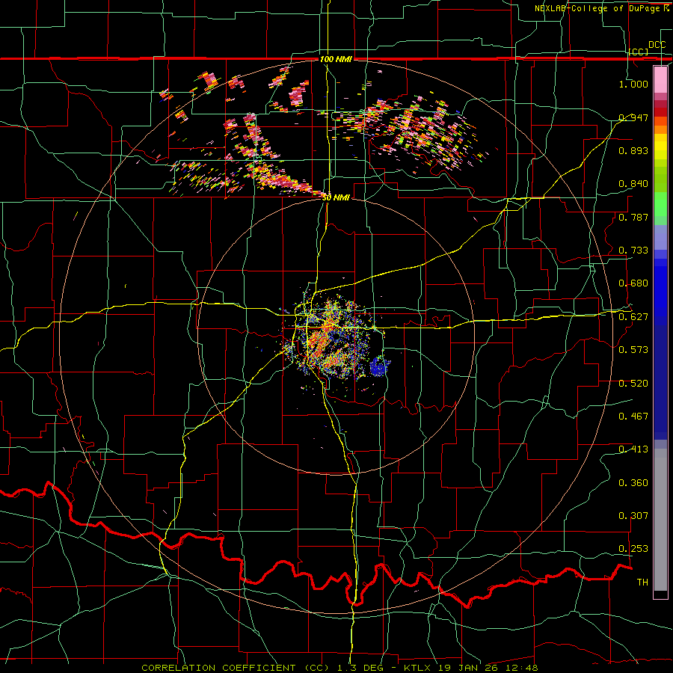Click the 0.413 scale value
Screen dimensions: 673x673
633,449
